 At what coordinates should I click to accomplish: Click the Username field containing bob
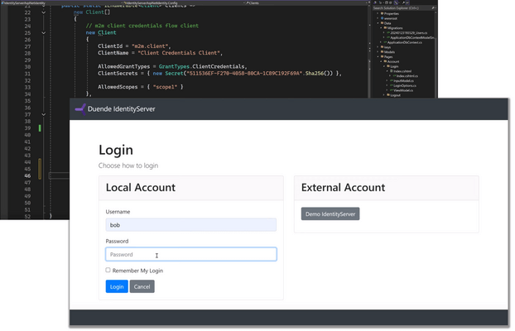pos(190,225)
